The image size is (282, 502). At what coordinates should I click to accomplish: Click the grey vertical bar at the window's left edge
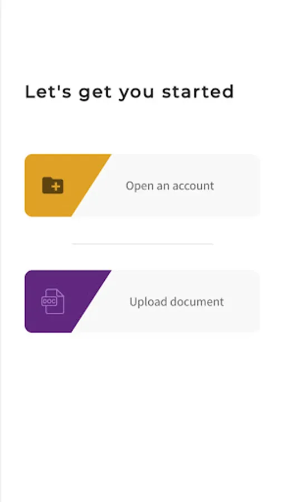[1, 251]
